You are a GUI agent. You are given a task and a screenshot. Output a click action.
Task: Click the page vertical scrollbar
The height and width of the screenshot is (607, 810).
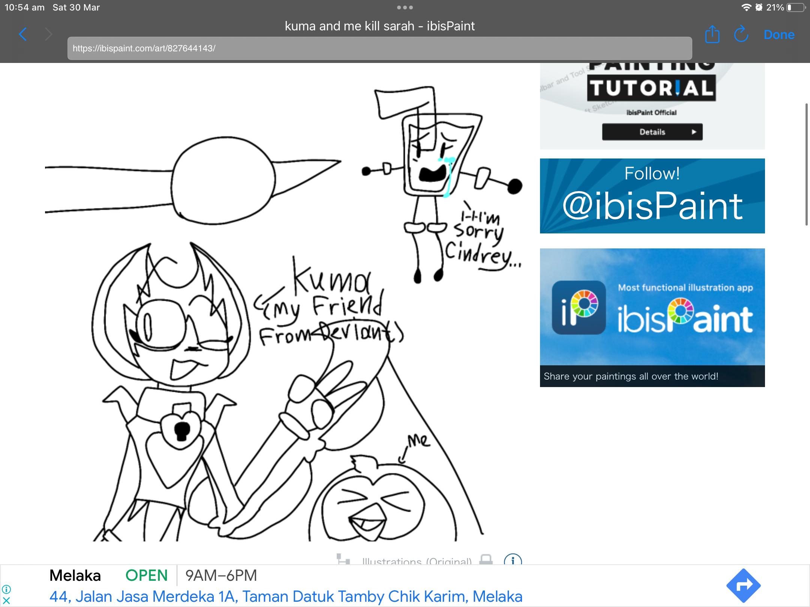point(807,164)
